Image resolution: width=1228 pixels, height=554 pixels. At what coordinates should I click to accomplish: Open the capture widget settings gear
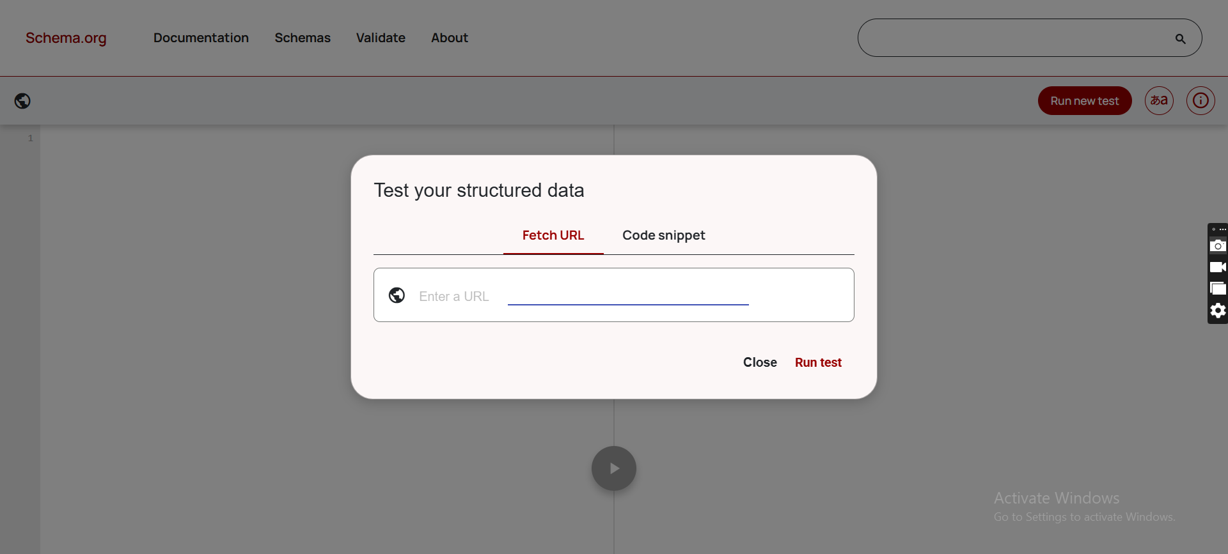(1218, 311)
